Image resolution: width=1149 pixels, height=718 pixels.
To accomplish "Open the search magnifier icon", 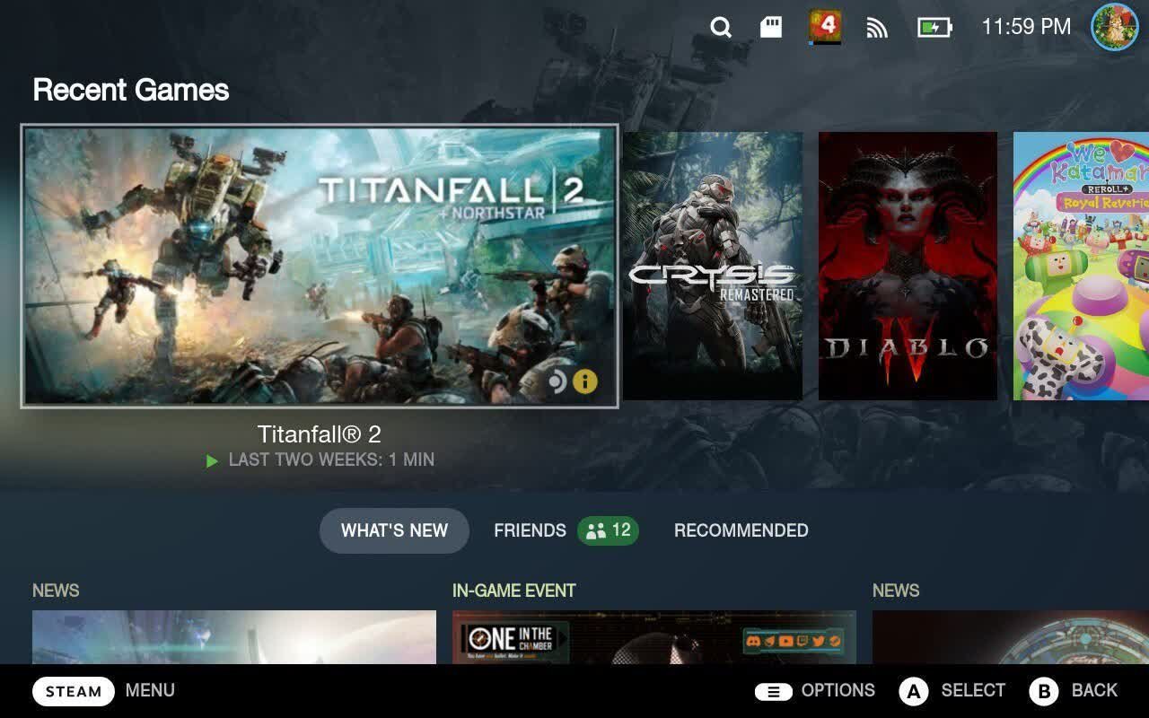I will point(721,27).
